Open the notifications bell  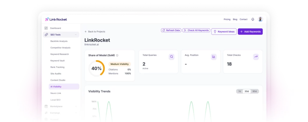pyautogui.click(x=253, y=19)
